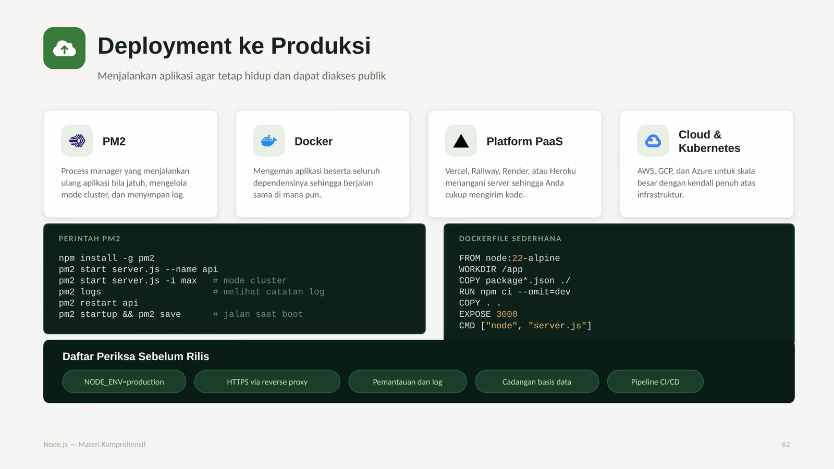Click the description starting Vercel, Railway, Render
834x469 pixels.
[x=510, y=183]
